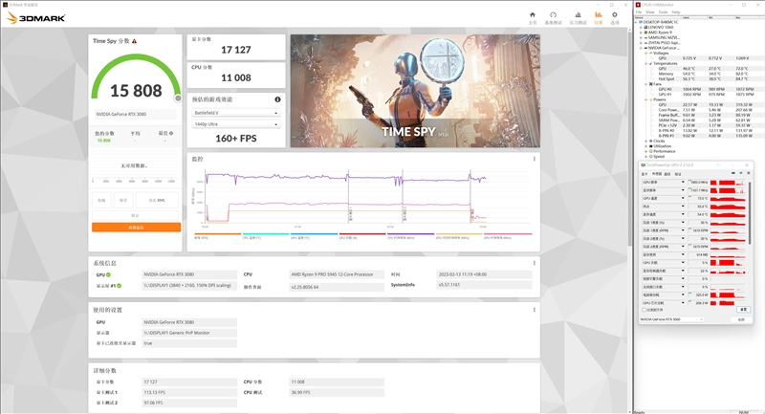Expand the Clocks group in HWMonitor
Image resolution: width=765 pixels, height=414 pixels.
(x=646, y=141)
